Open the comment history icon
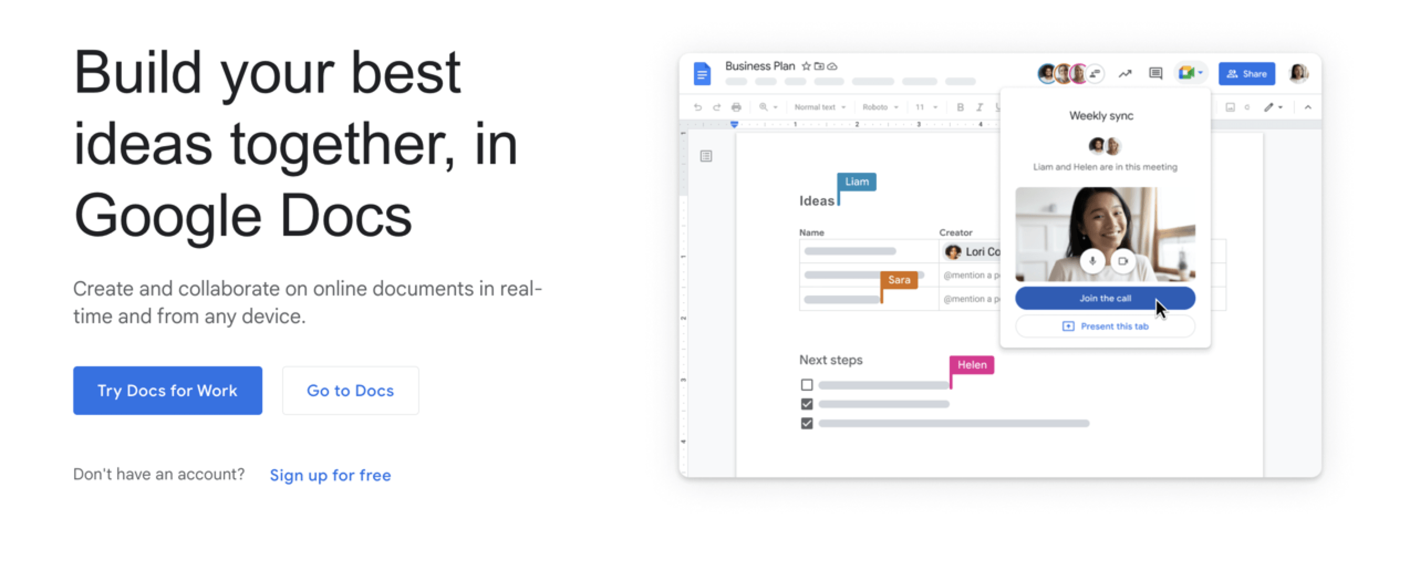Screen dimensions: 1420x570 point(1155,74)
